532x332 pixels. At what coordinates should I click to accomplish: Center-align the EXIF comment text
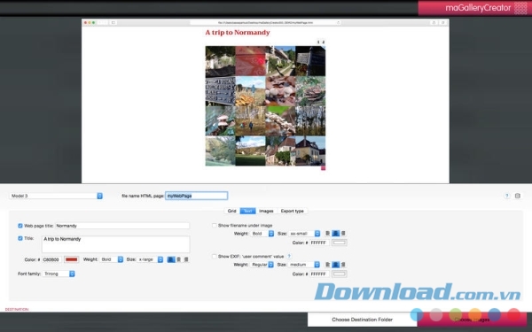coord(335,265)
